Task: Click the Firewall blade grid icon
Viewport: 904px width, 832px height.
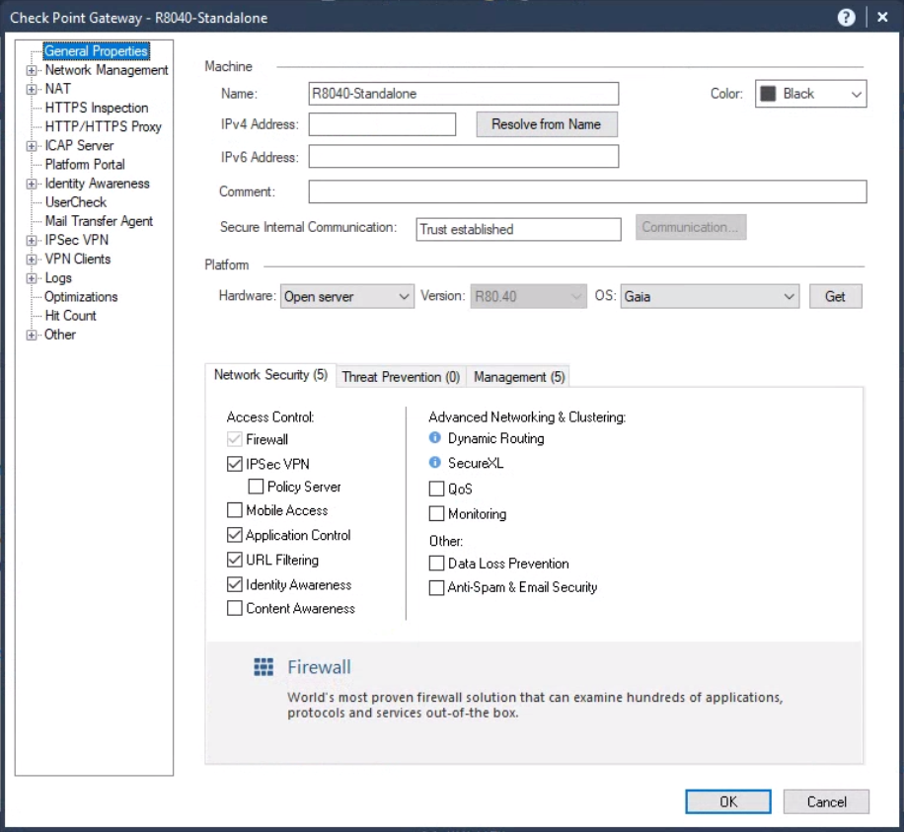Action: click(x=264, y=667)
